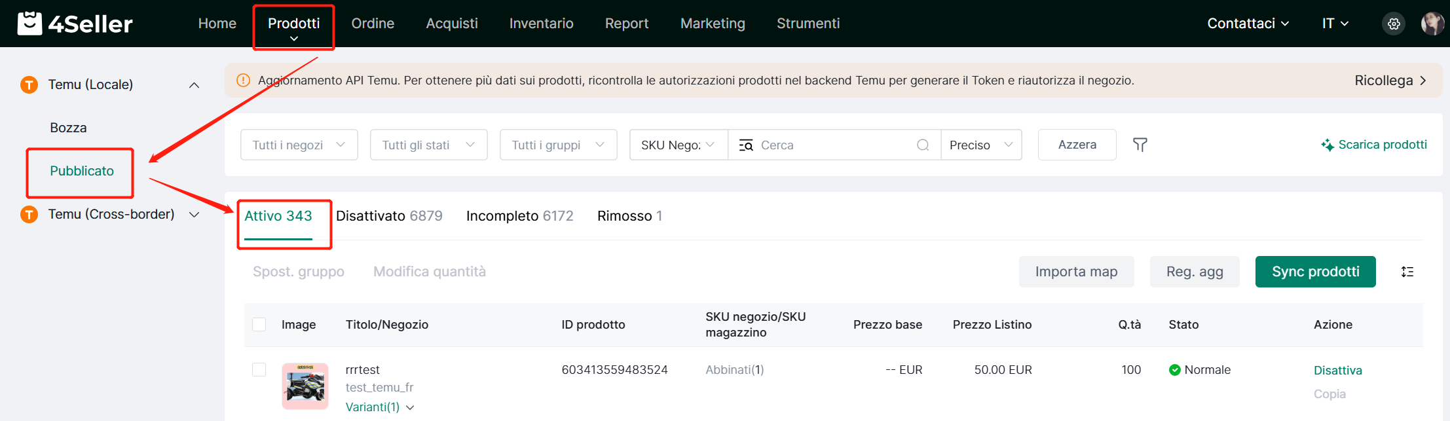The image size is (1450, 421).
Task: Open the Marketing menu
Action: 713,24
